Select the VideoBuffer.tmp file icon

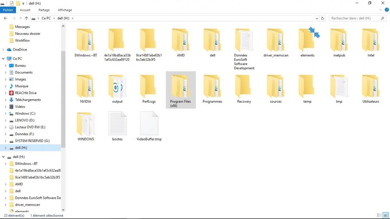click(x=149, y=123)
